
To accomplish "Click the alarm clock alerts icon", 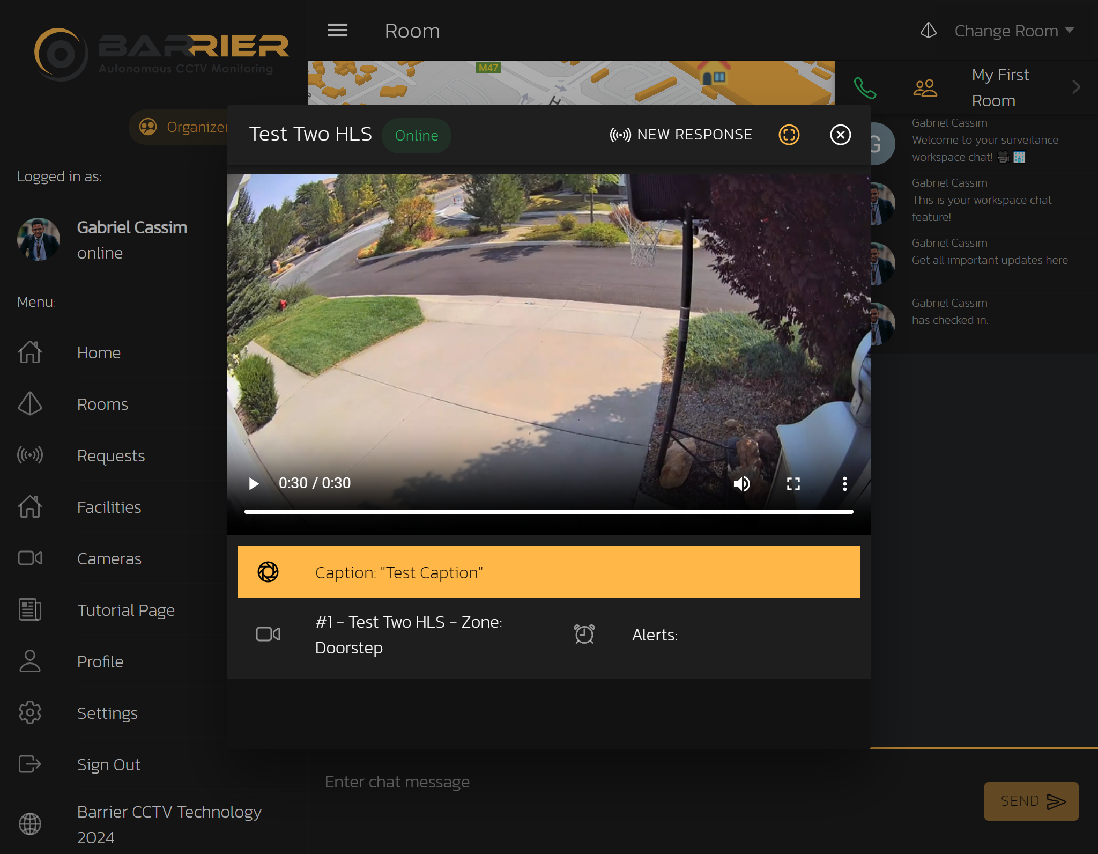I will (584, 634).
